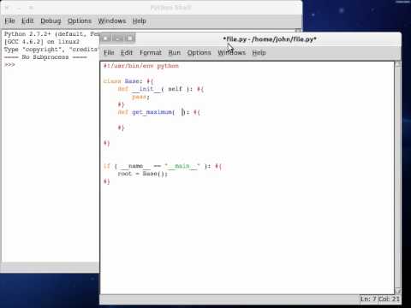
Task: Click scrollbar up arrow in file.py editor
Action: point(397,64)
